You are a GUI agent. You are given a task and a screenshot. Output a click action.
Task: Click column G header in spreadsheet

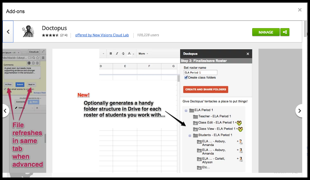173,66
